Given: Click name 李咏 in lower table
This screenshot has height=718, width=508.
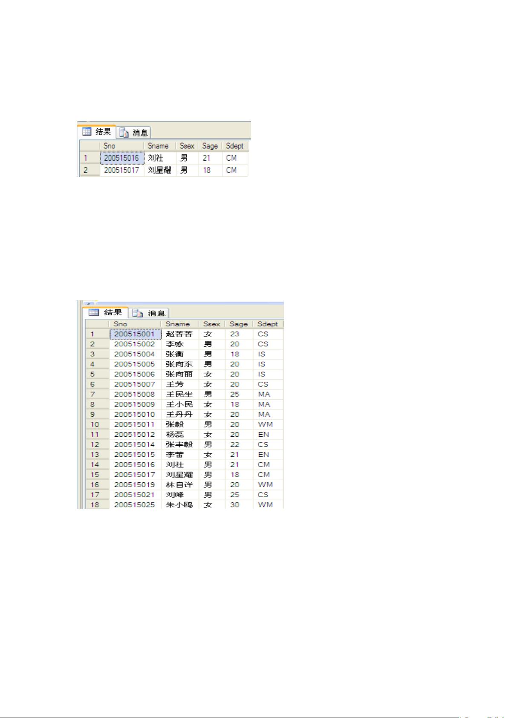Looking at the screenshot, I should click(x=175, y=344).
